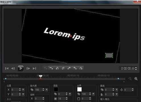This screenshot has width=141, height=102.
Task: Increase the timecode with the up arrow
Action: coord(136,68)
